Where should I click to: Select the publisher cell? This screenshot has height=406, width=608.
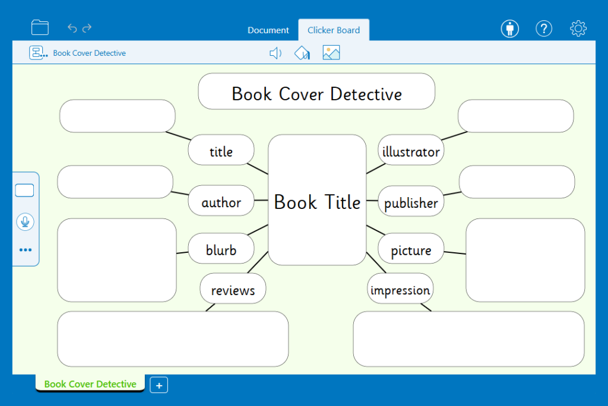(x=411, y=201)
